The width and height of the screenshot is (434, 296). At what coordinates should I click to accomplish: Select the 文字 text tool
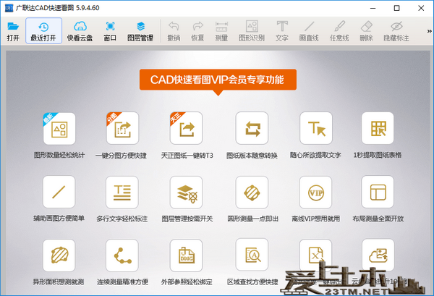[282, 30]
